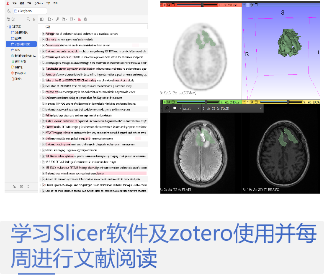Select 'Value of the 68 ga-DOTATATE PET-CT' item

pyautogui.click(x=93, y=80)
